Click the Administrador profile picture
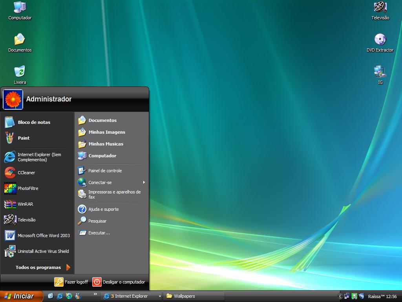Viewport: 402px width, 302px height. [x=13, y=99]
